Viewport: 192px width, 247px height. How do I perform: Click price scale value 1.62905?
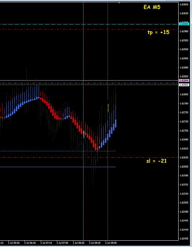[184, 58]
